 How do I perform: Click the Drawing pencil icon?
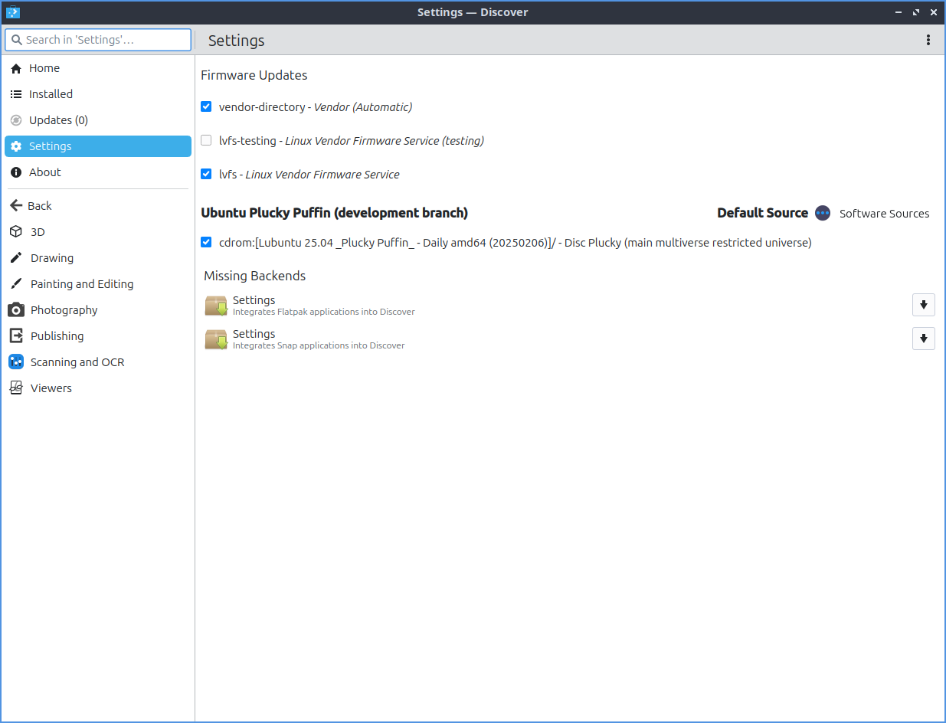pyautogui.click(x=16, y=258)
